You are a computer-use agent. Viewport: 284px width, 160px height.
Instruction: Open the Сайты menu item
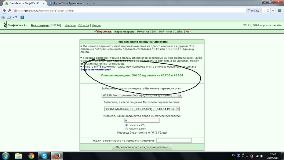179,32
